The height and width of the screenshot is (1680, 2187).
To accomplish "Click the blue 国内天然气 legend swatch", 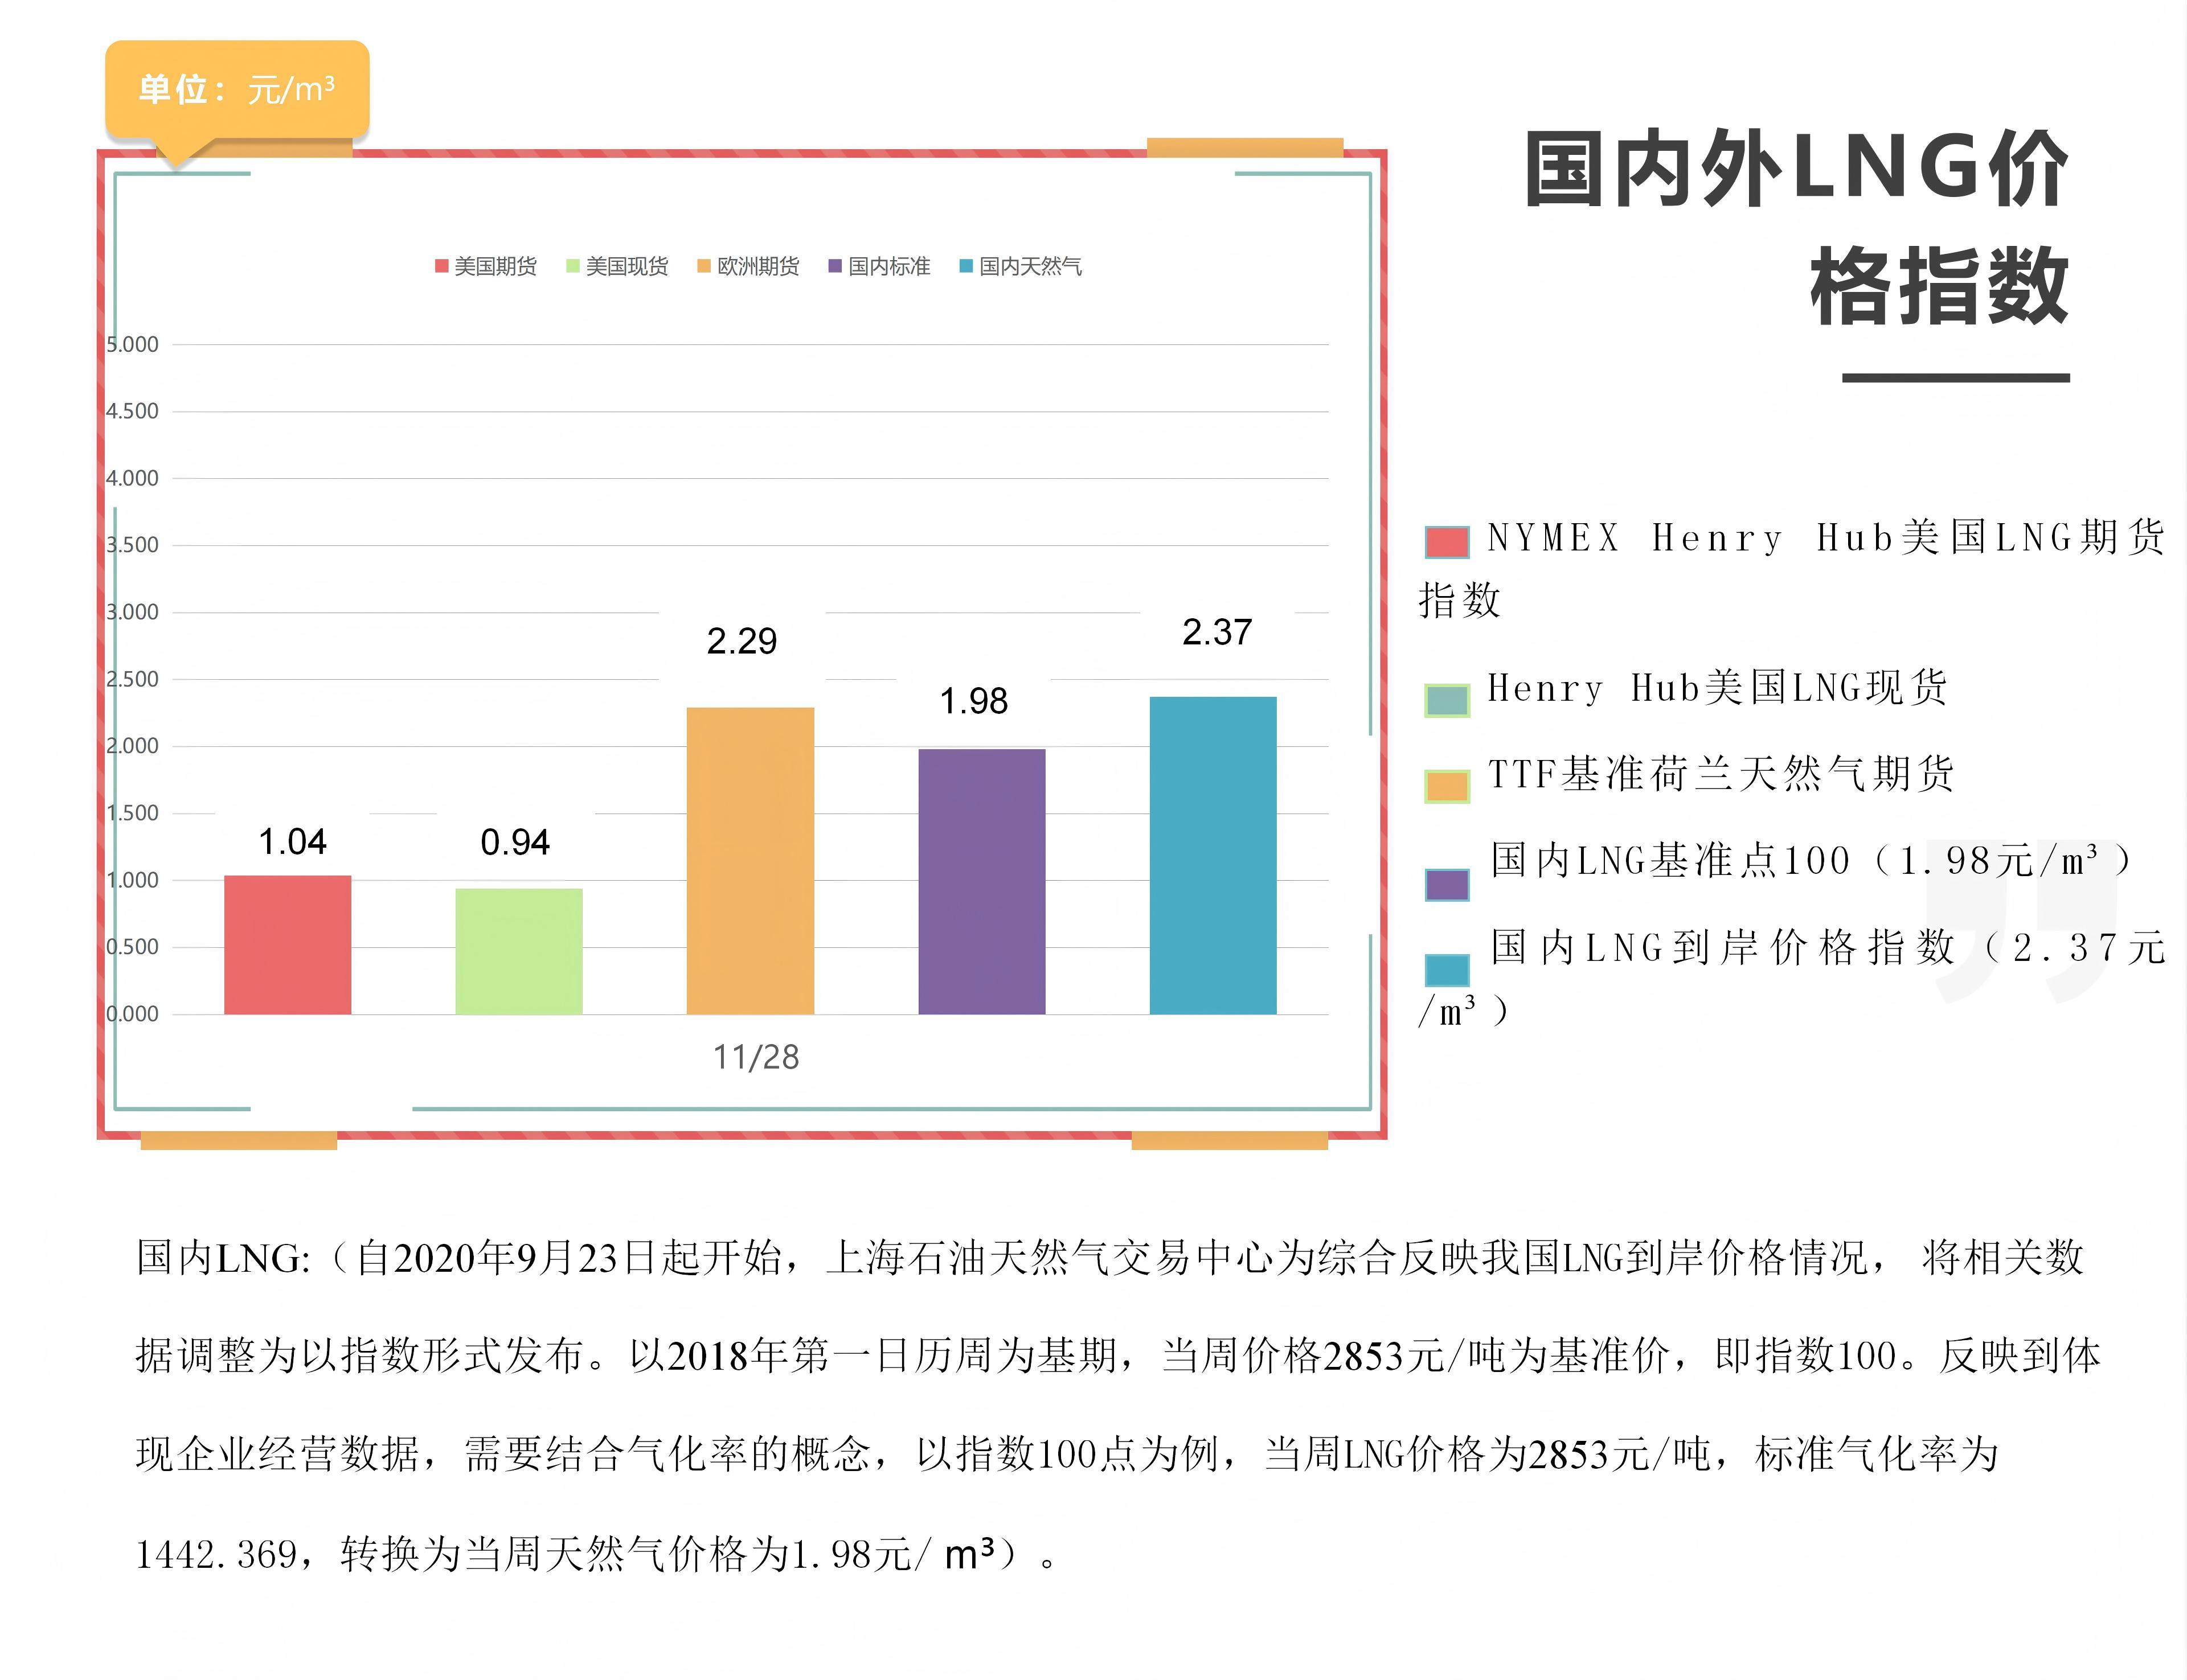I will pyautogui.click(x=965, y=266).
